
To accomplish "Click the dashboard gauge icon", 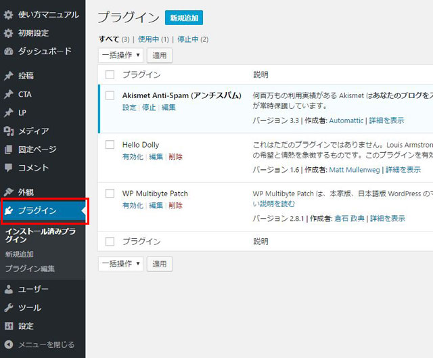I will coord(9,51).
